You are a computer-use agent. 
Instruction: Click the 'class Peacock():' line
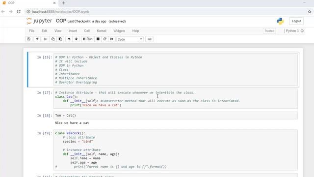(70, 133)
